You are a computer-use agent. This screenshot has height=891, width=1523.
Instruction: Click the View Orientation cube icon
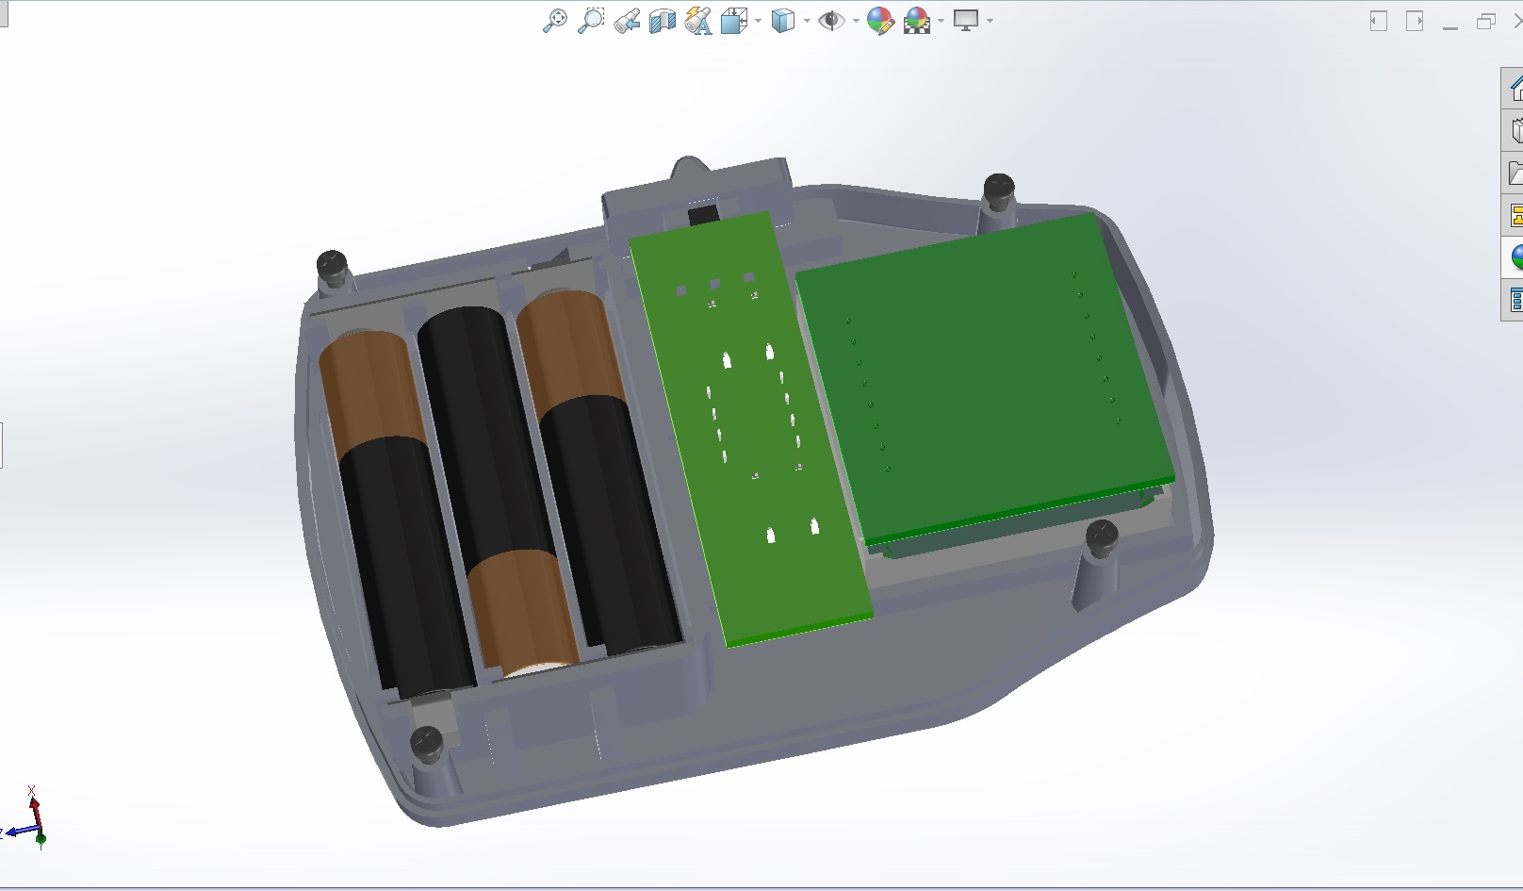pos(734,21)
